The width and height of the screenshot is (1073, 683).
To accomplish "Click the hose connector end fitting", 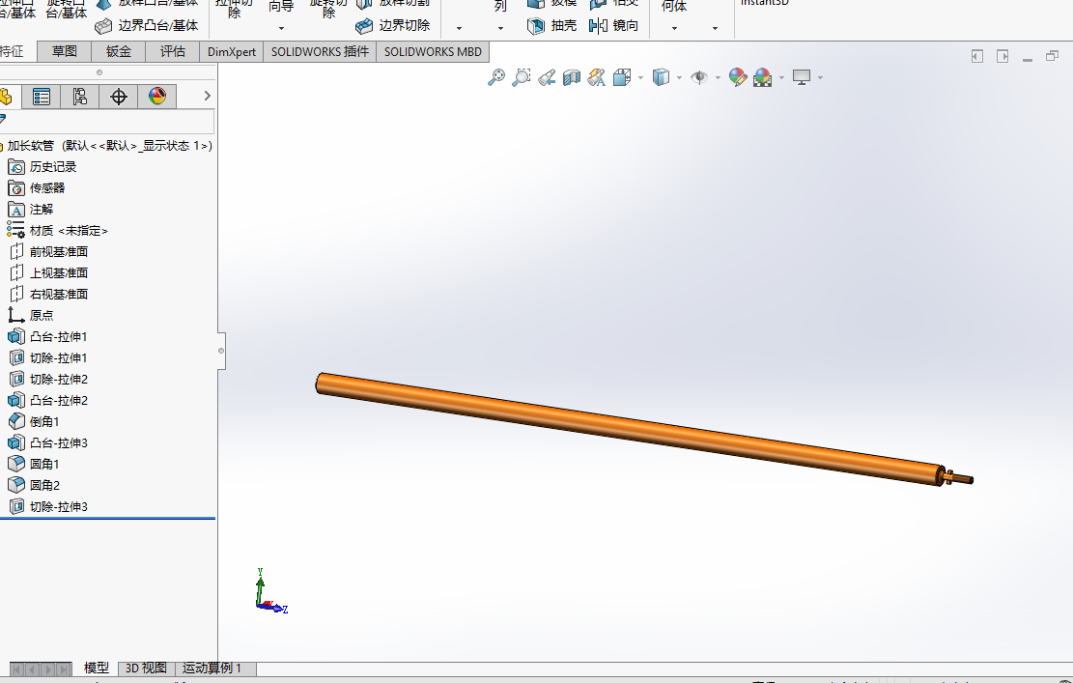I will coord(957,477).
